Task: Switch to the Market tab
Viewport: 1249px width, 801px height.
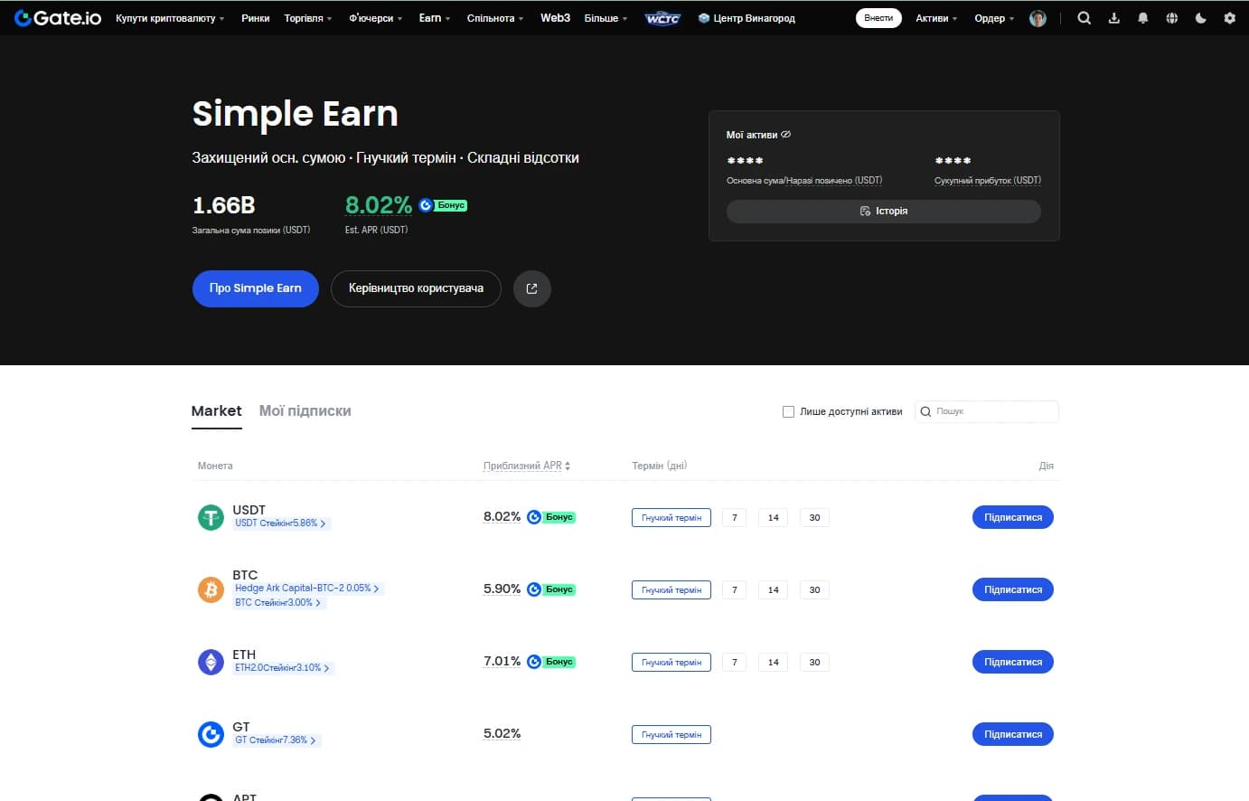Action: point(216,410)
